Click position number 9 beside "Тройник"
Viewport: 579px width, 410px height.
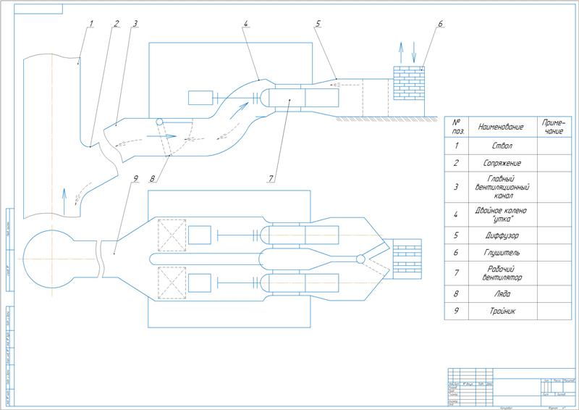pos(457,311)
